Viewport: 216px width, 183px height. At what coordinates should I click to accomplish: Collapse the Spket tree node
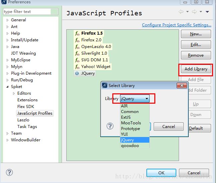pos(7,87)
